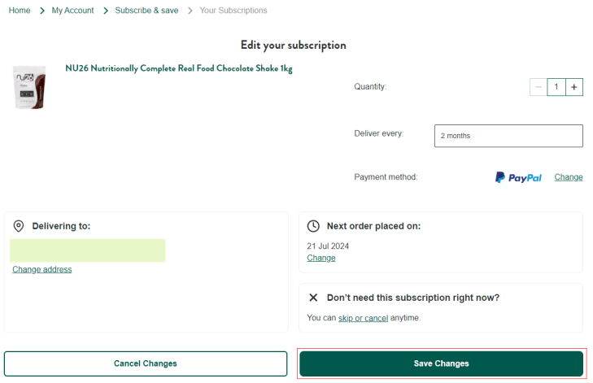This screenshot has height=383, width=593.
Task: Change the next order date of 21 Jul 2024
Action: 321,258
